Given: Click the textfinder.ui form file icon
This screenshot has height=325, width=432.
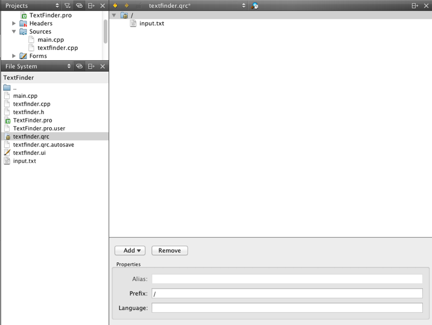Looking at the screenshot, I should click(x=7, y=153).
